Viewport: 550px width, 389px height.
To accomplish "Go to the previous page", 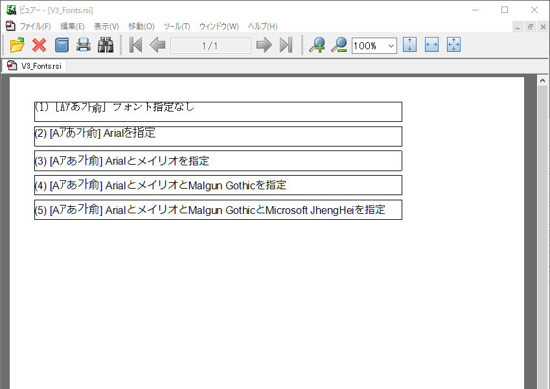I will (157, 45).
